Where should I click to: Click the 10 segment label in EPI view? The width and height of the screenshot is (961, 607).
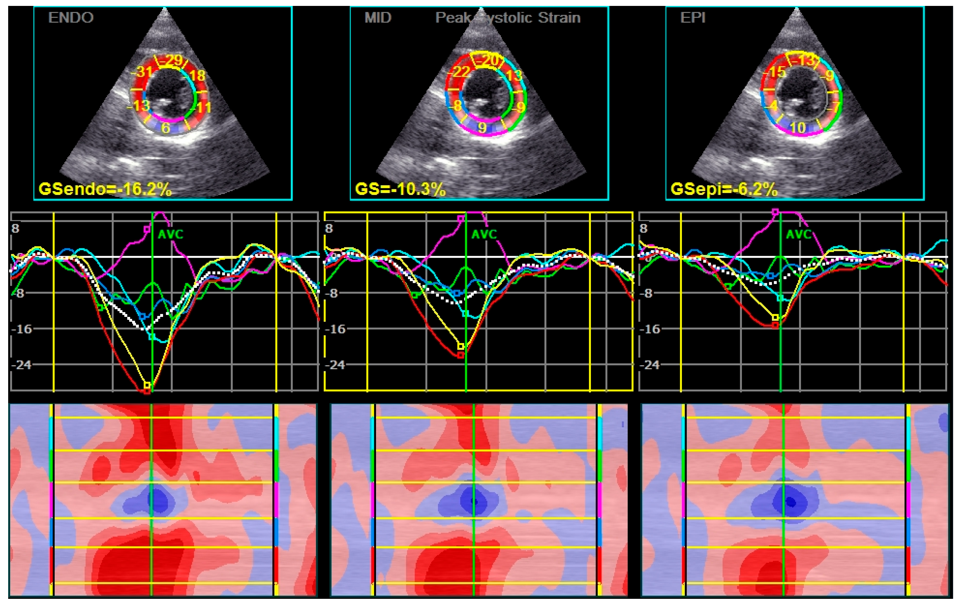pos(797,128)
